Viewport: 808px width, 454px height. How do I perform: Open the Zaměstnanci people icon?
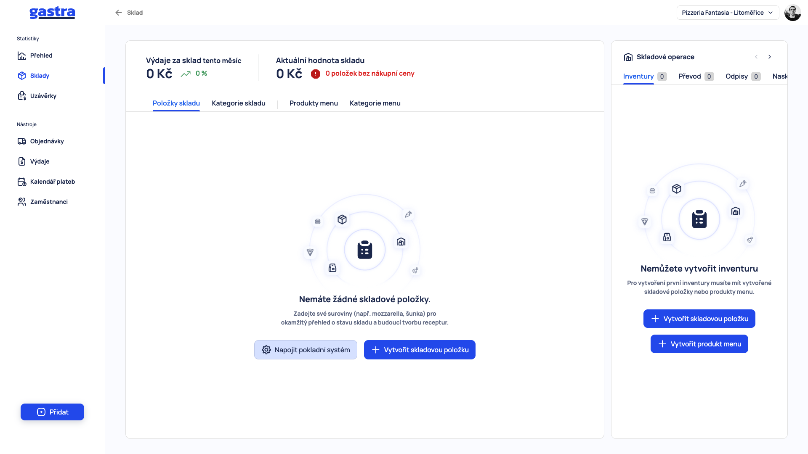tap(22, 202)
